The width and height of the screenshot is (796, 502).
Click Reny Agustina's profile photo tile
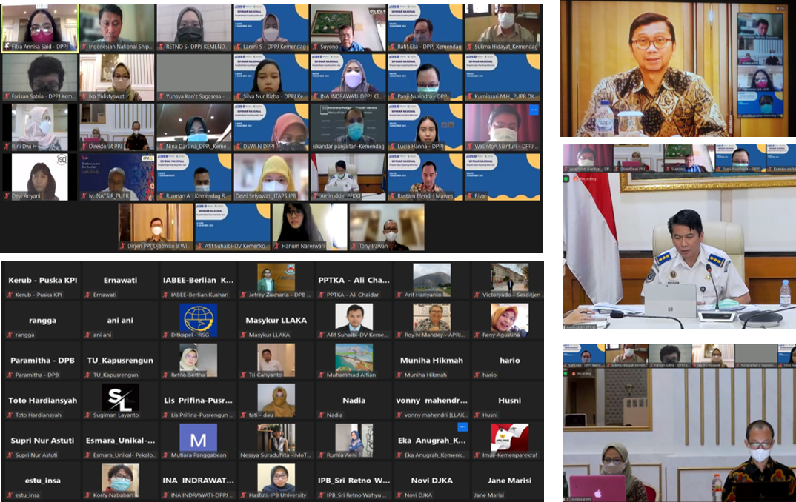509,318
